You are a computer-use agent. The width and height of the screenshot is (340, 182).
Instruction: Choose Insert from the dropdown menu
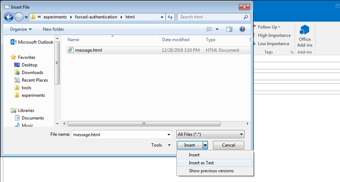[x=215, y=155]
